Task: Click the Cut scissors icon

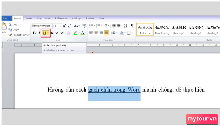Action: click(10, 25)
